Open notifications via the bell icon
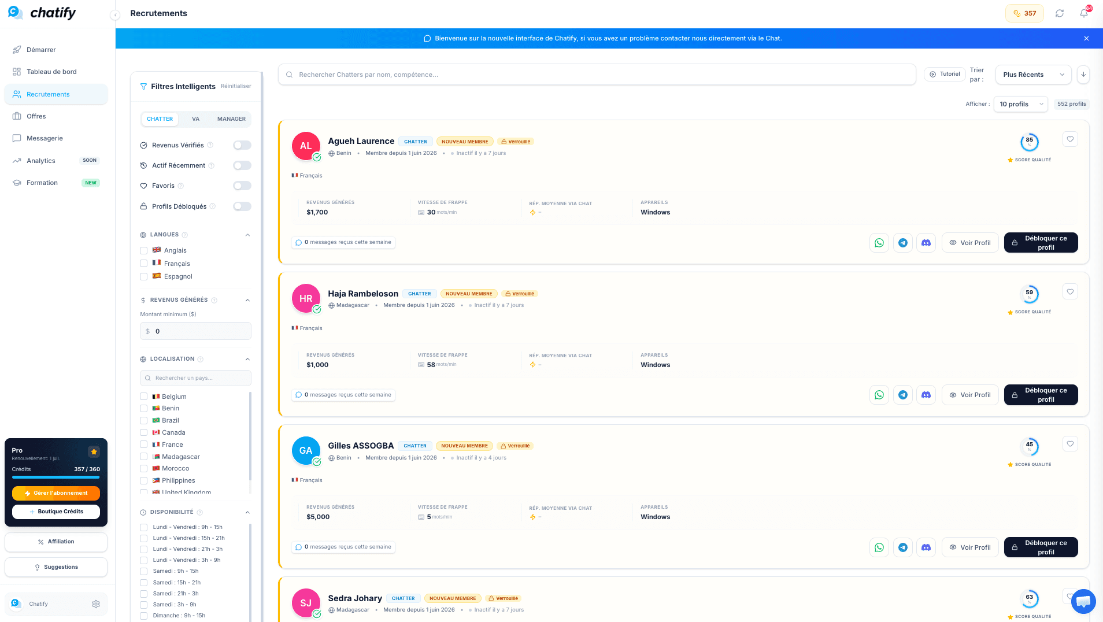Screen dimensions: 1103x622 [1084, 13]
